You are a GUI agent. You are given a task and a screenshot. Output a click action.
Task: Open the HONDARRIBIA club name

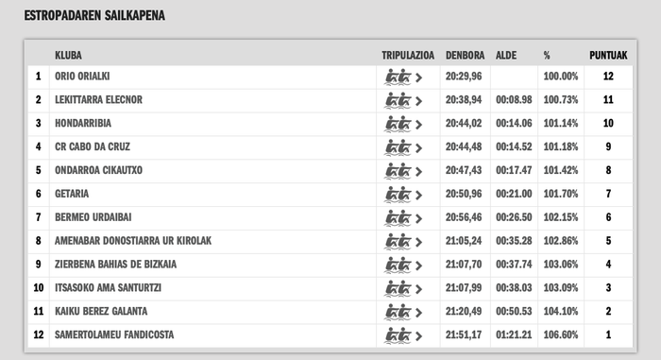(x=83, y=123)
